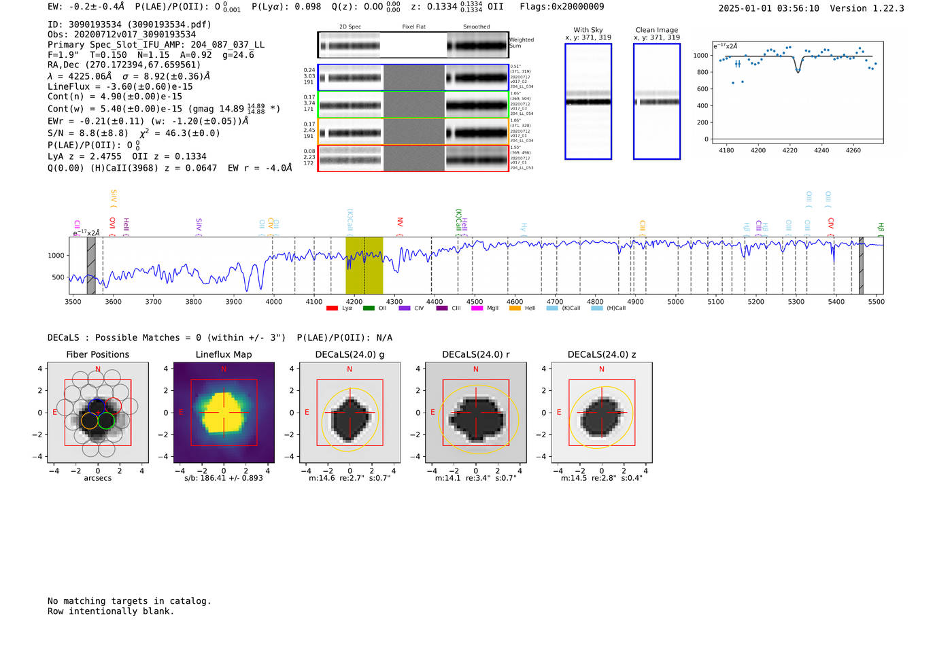Click the absorption dip in the Gaussian fit plot
Screen dimensions: 952x648
click(798, 68)
